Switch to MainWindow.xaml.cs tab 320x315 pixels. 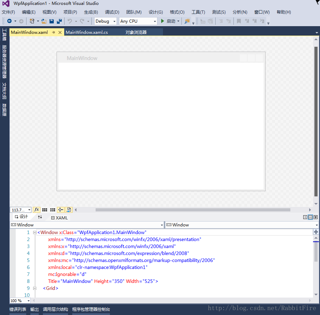(87, 32)
